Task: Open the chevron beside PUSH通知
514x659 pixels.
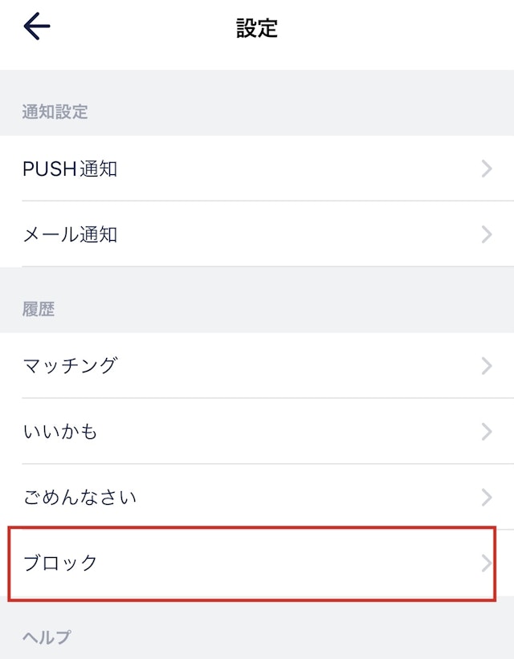Action: point(487,169)
